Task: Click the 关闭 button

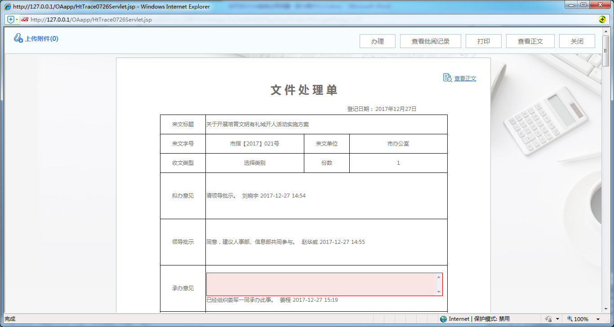Action: pos(577,41)
